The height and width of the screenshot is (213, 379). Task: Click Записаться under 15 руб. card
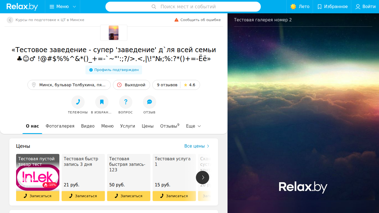click(174, 196)
